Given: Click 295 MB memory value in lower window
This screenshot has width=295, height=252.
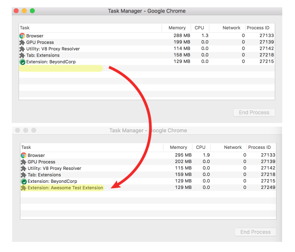Looking at the screenshot, I should [183, 155].
